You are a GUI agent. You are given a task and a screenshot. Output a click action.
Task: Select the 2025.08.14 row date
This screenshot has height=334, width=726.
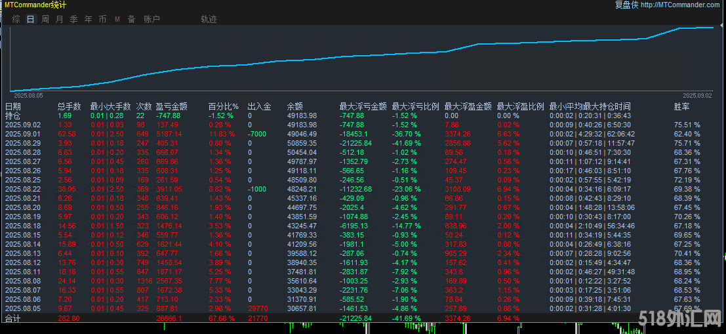[23, 243]
